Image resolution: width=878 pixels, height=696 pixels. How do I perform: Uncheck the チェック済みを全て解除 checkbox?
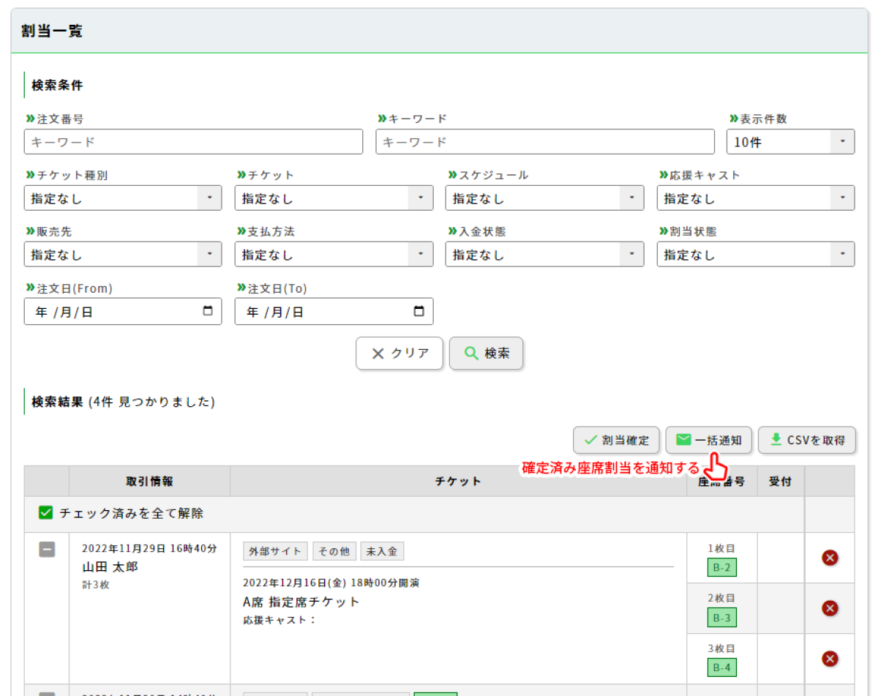tap(46, 513)
